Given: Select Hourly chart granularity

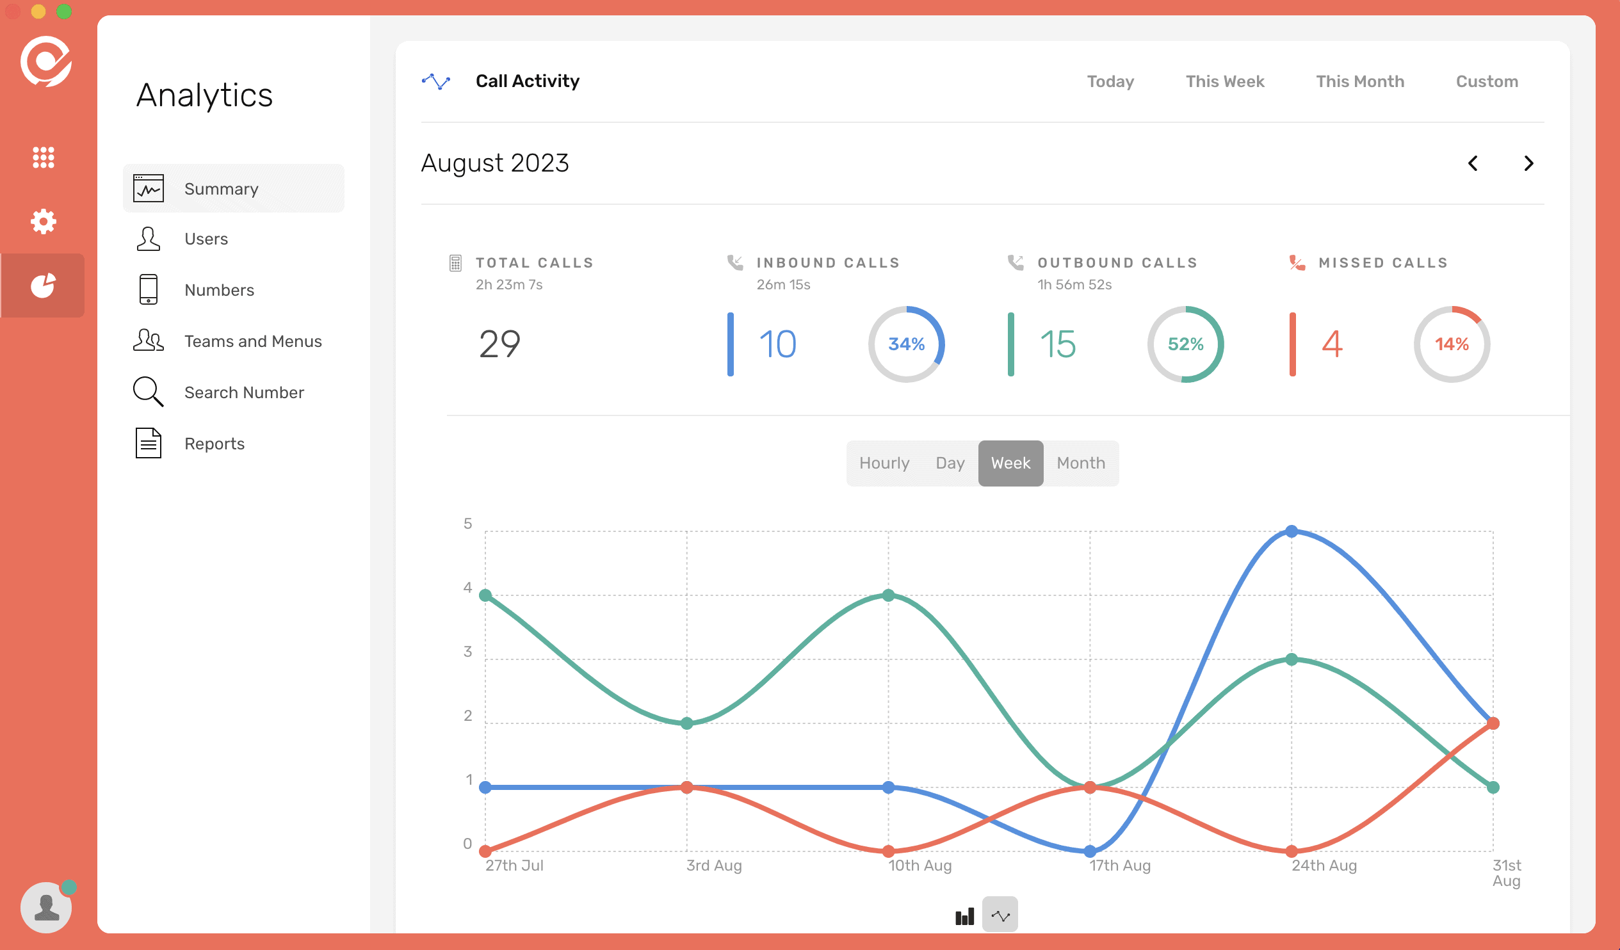Looking at the screenshot, I should [x=884, y=463].
